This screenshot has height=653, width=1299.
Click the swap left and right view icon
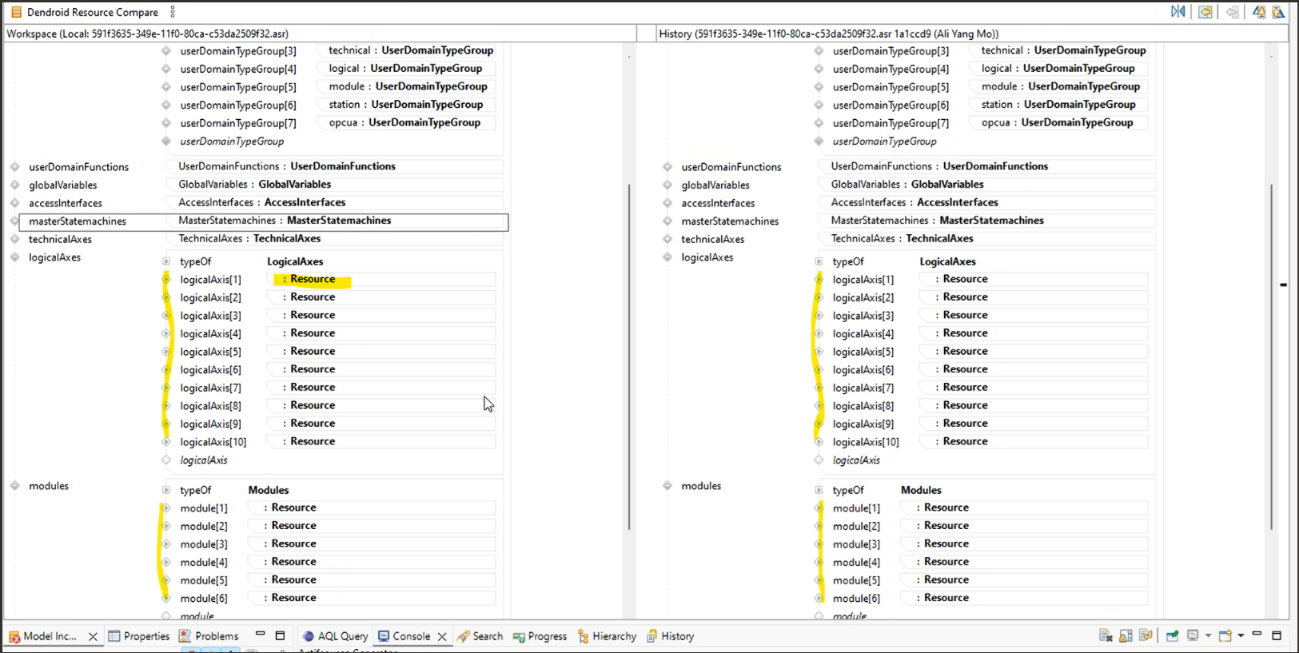pos(1178,12)
